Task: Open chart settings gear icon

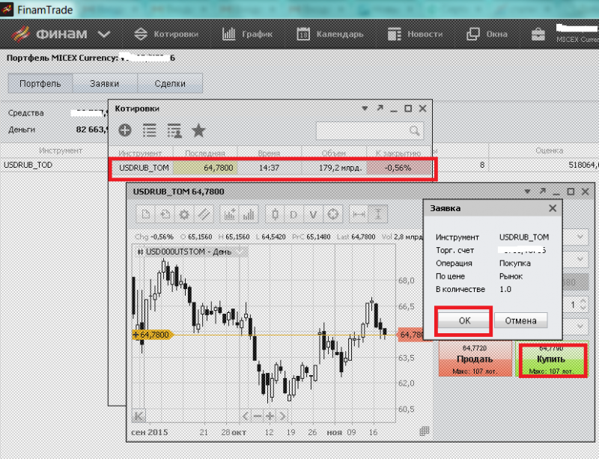Action: click(x=184, y=214)
